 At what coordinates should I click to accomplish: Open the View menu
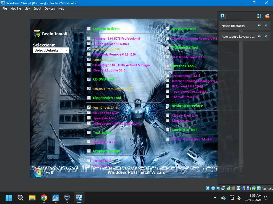pyautogui.click(x=27, y=8)
